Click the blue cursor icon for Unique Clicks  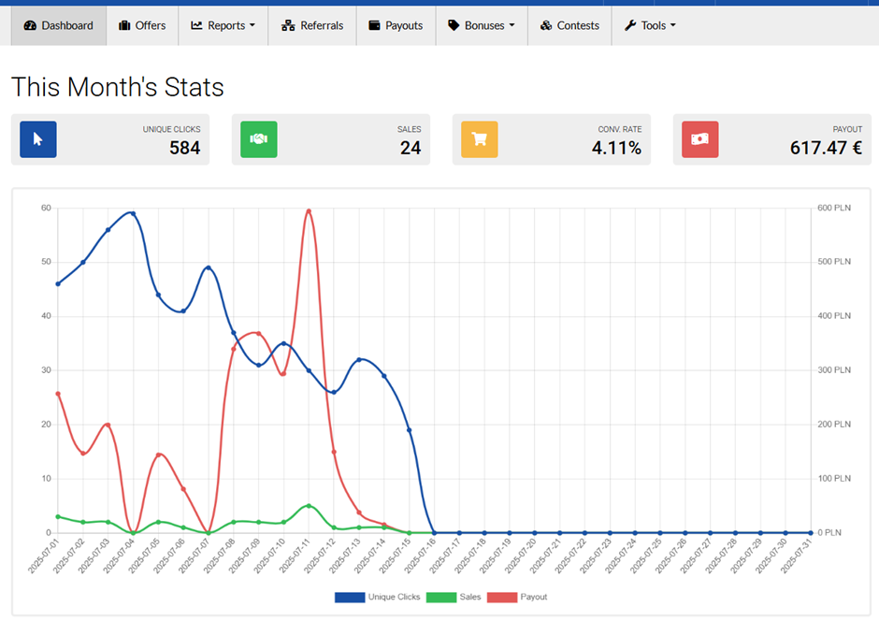[x=38, y=139]
